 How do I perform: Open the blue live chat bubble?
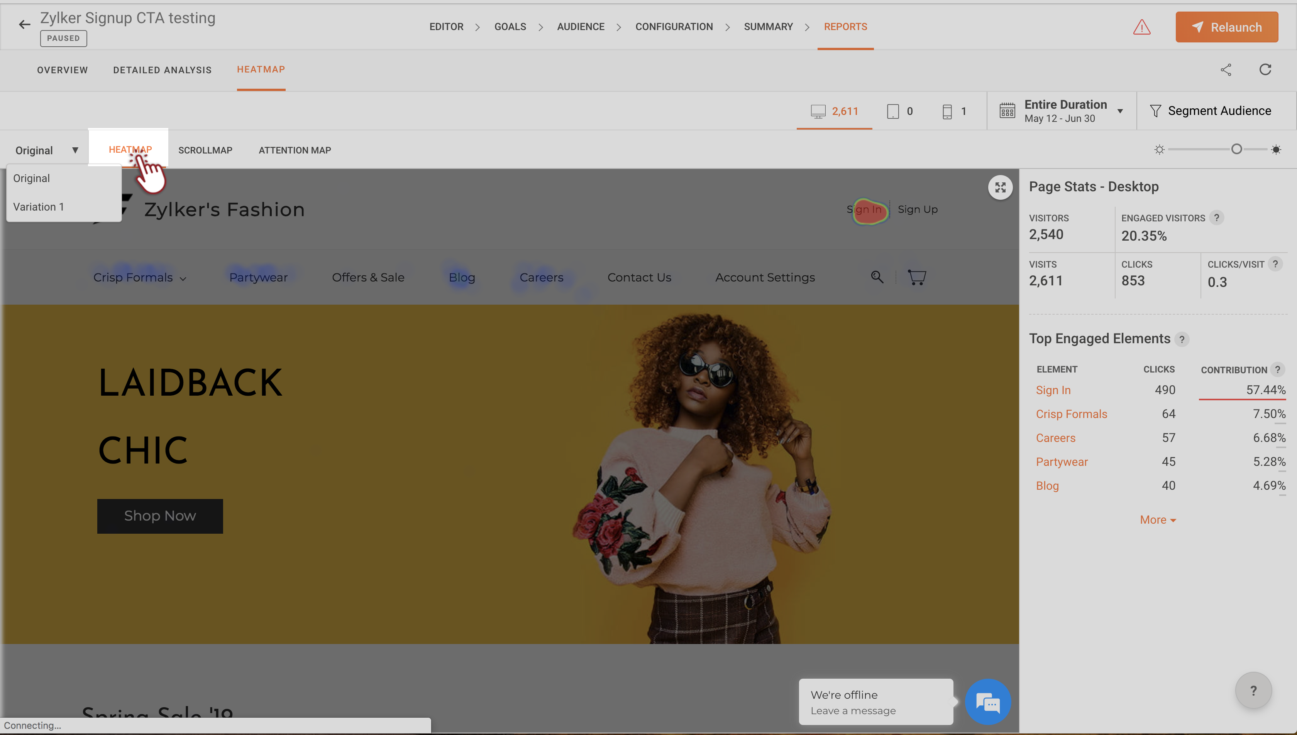pos(988,702)
